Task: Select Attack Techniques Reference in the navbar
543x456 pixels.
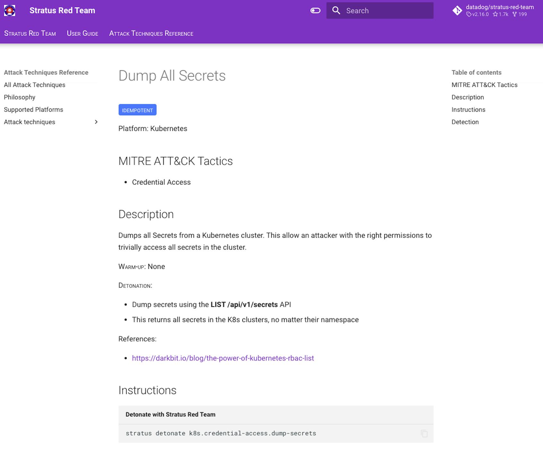Action: pyautogui.click(x=151, y=33)
